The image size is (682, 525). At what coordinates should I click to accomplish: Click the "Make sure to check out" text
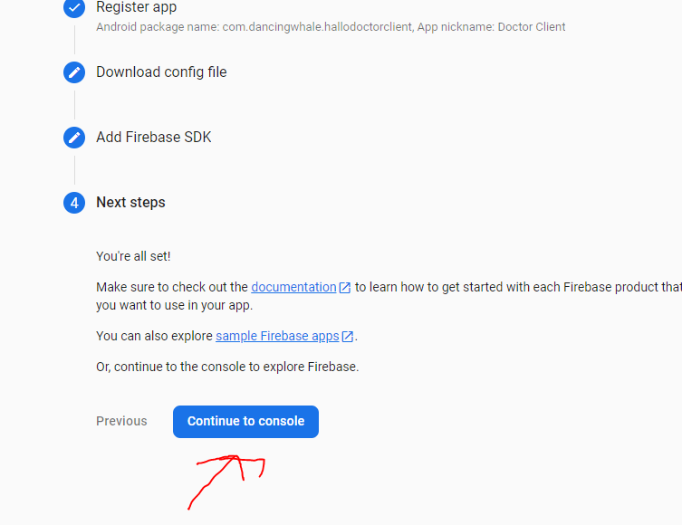pyautogui.click(x=172, y=287)
